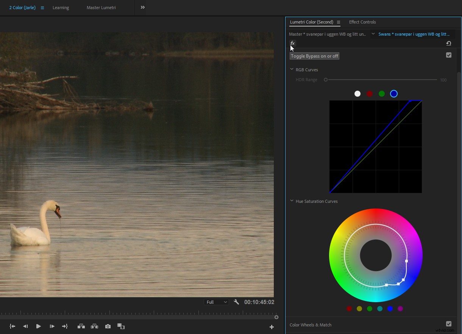The width and height of the screenshot is (462, 334).
Task: Click the fx bypass icon in Lumetri panel
Action: pyautogui.click(x=292, y=43)
